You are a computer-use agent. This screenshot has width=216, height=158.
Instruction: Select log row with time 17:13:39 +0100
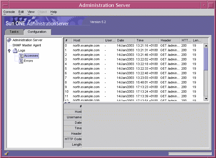coord(134,96)
